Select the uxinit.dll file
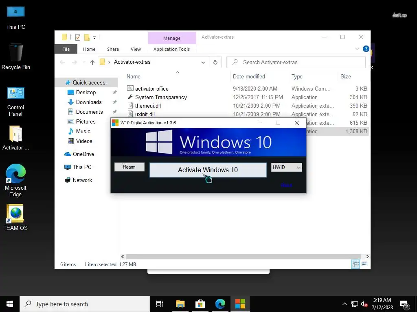417x312 pixels. [x=145, y=114]
